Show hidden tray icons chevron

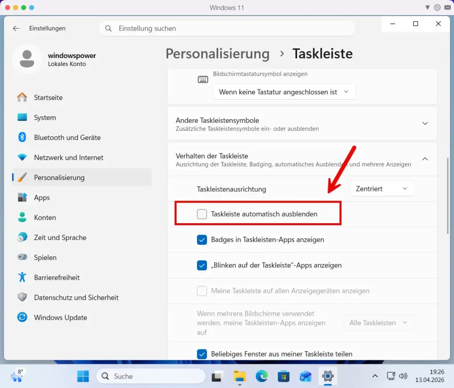click(x=375, y=376)
